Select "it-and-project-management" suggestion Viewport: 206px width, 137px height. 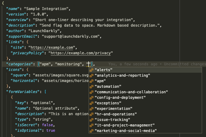[x=124, y=125]
